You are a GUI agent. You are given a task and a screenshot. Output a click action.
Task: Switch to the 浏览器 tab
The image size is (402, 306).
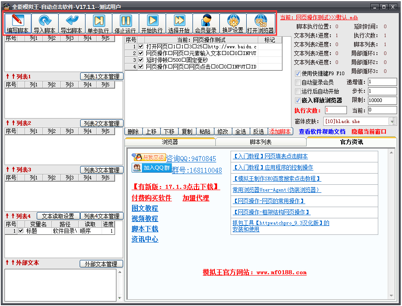(x=171, y=142)
